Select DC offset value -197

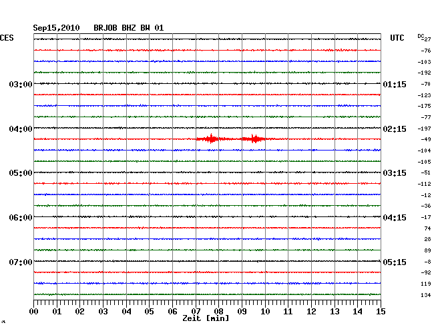(424, 129)
